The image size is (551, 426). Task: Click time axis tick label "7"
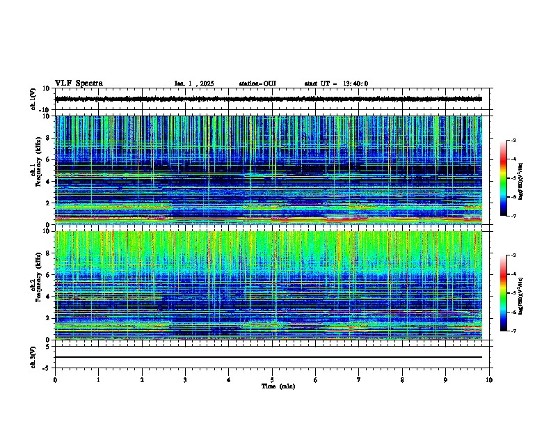pyautogui.click(x=359, y=380)
